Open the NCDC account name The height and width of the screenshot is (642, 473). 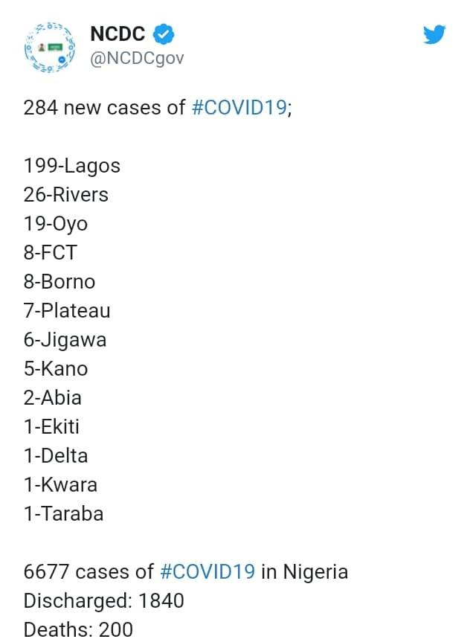[x=118, y=33]
